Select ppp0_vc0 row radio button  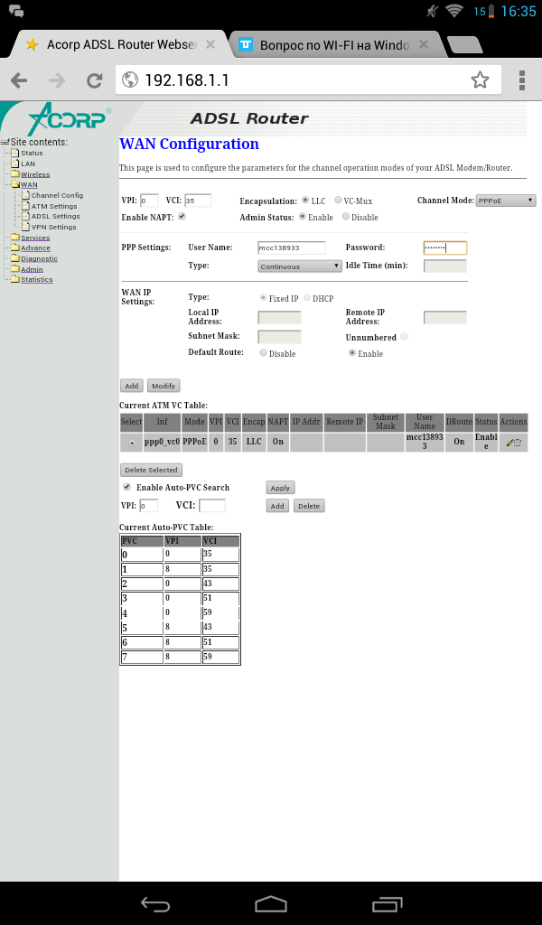pyautogui.click(x=132, y=443)
